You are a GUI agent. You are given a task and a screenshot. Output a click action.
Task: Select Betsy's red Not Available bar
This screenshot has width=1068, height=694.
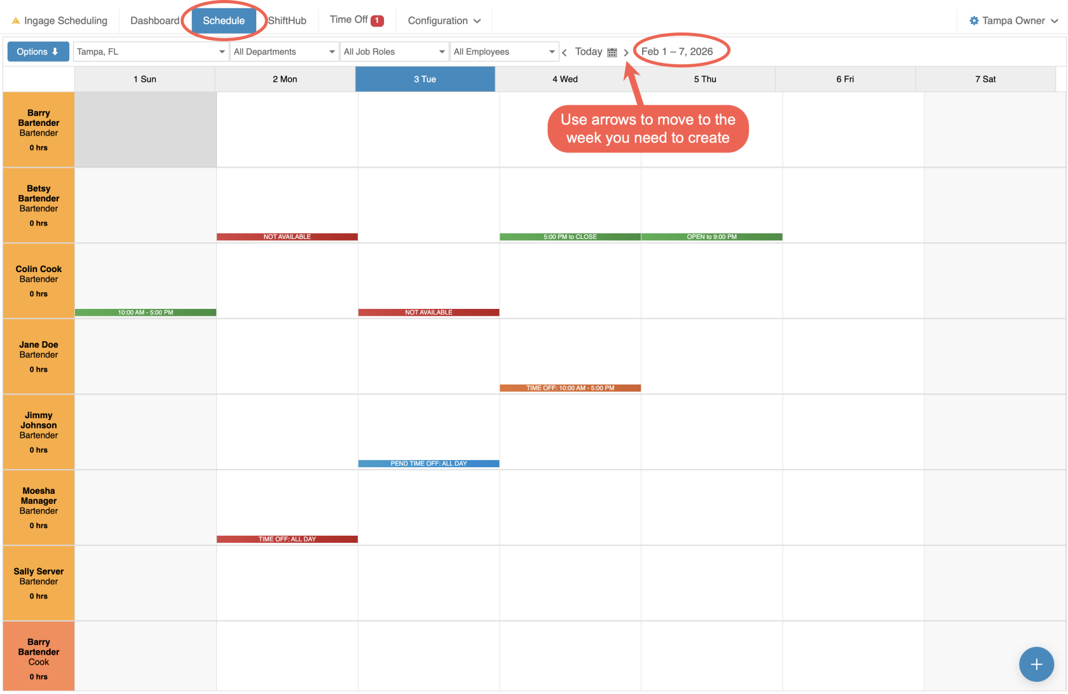[287, 237]
